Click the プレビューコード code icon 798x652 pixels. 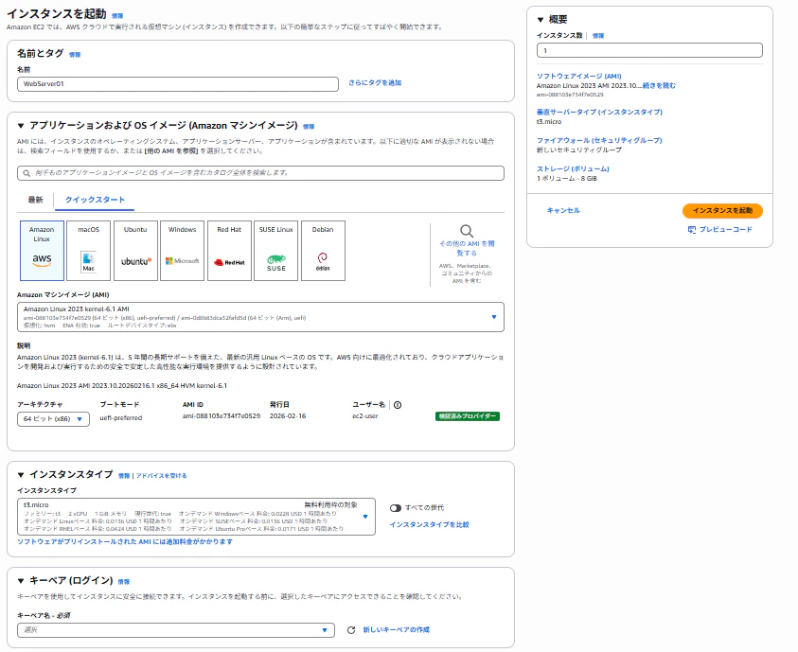tap(692, 230)
